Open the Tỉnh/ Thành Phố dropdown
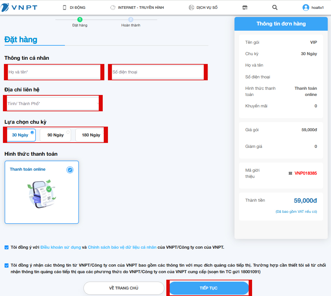331x296 pixels. pyautogui.click(x=53, y=103)
